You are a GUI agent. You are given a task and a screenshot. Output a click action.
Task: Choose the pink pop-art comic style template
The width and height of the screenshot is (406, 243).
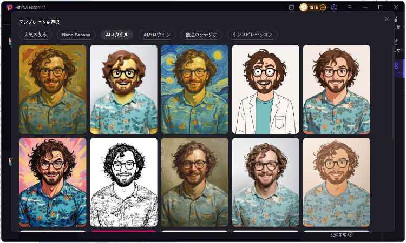[53, 182]
